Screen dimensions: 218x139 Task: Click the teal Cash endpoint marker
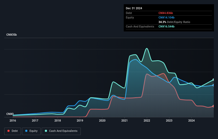pos(213,80)
